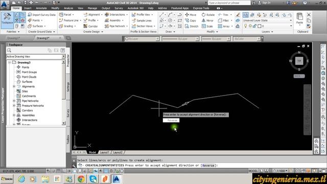The image size is (327, 184).
Task: Click the ViewCube Top face
Action: coord(299,61)
